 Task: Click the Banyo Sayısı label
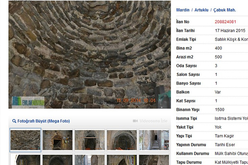188,83
